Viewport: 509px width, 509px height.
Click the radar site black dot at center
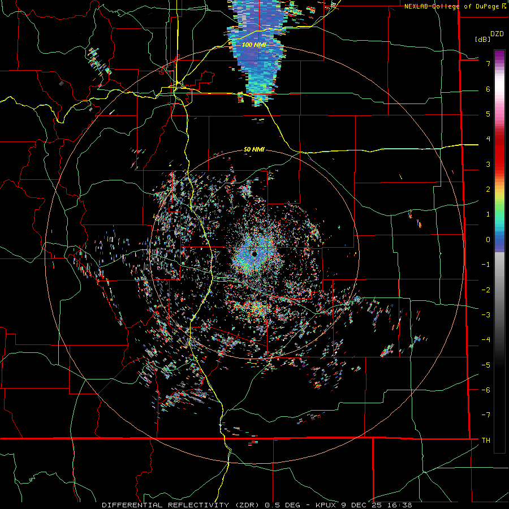click(255, 254)
